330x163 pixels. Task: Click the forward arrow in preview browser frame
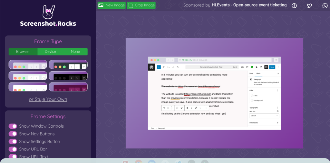coord(172,60)
